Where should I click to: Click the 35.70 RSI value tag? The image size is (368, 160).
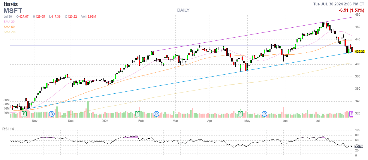click(359, 146)
